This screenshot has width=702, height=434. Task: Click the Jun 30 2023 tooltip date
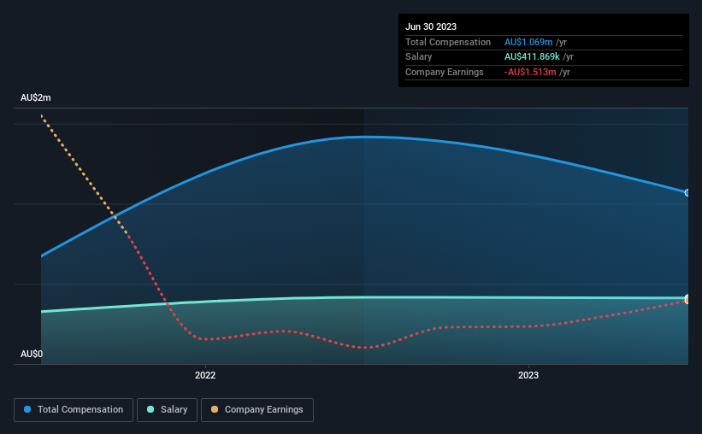pyautogui.click(x=431, y=26)
